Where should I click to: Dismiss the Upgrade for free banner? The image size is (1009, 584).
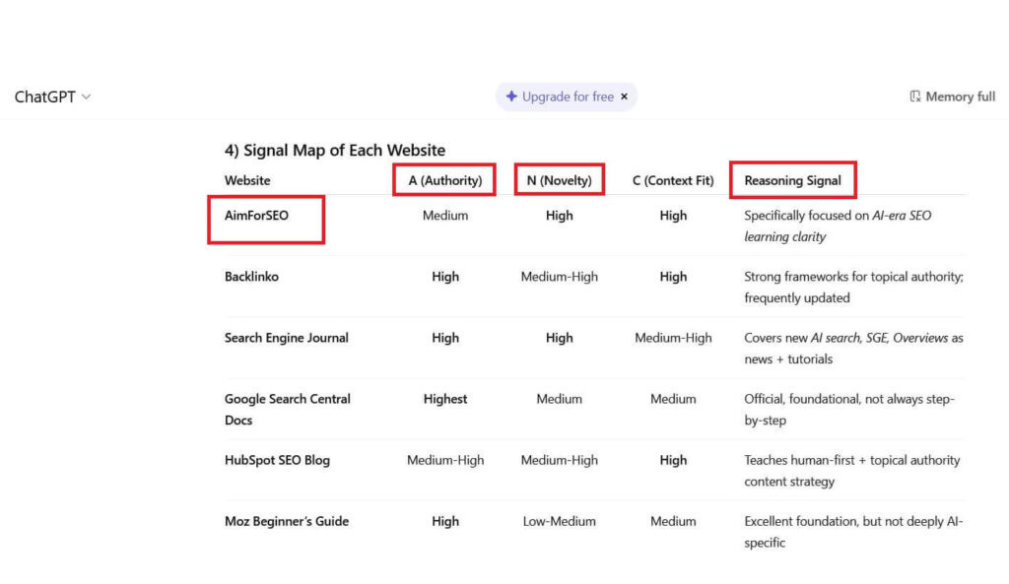625,97
